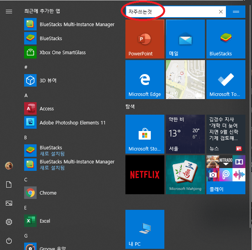
Task: Clear the group name with X button
Action: [221, 12]
